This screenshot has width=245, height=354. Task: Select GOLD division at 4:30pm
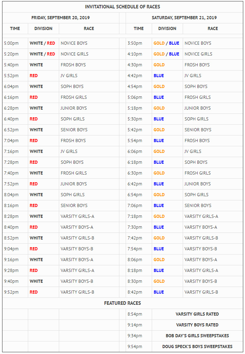point(159,65)
